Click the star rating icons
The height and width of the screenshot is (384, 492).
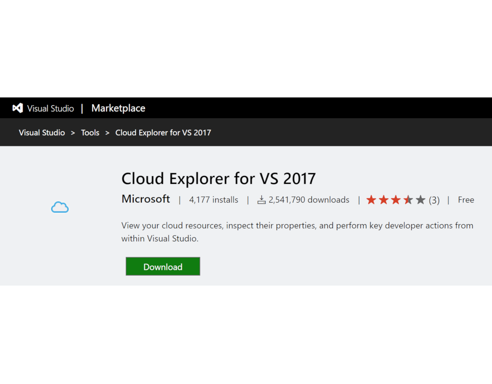tap(396, 200)
